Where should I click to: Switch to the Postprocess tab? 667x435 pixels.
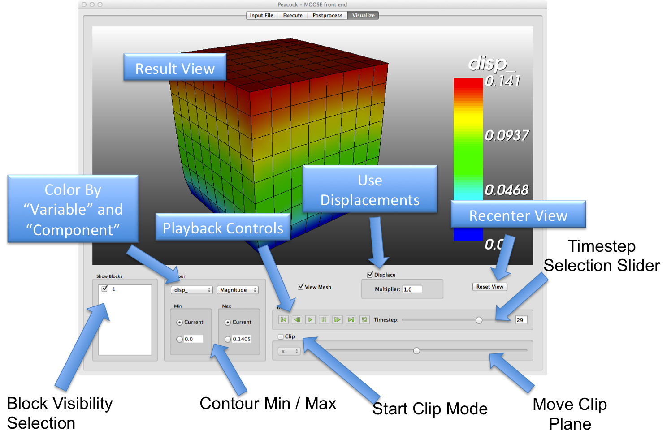pyautogui.click(x=327, y=15)
